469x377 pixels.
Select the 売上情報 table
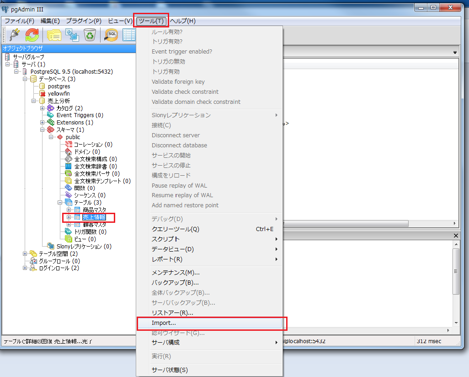(94, 217)
